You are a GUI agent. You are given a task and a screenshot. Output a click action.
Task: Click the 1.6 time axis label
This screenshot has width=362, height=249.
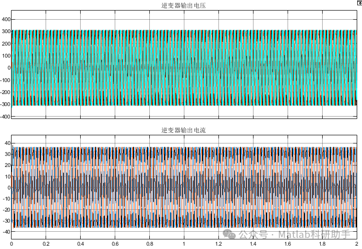pos(288,244)
